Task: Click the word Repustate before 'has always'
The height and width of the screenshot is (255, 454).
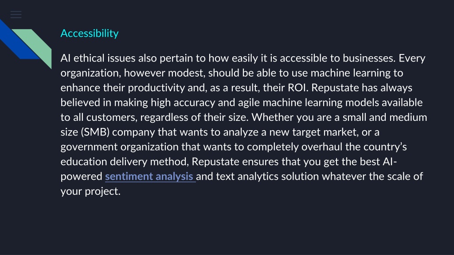Action: pos(335,88)
